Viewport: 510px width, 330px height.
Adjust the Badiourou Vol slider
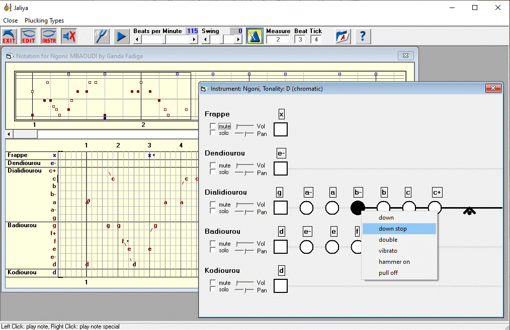[x=245, y=244]
